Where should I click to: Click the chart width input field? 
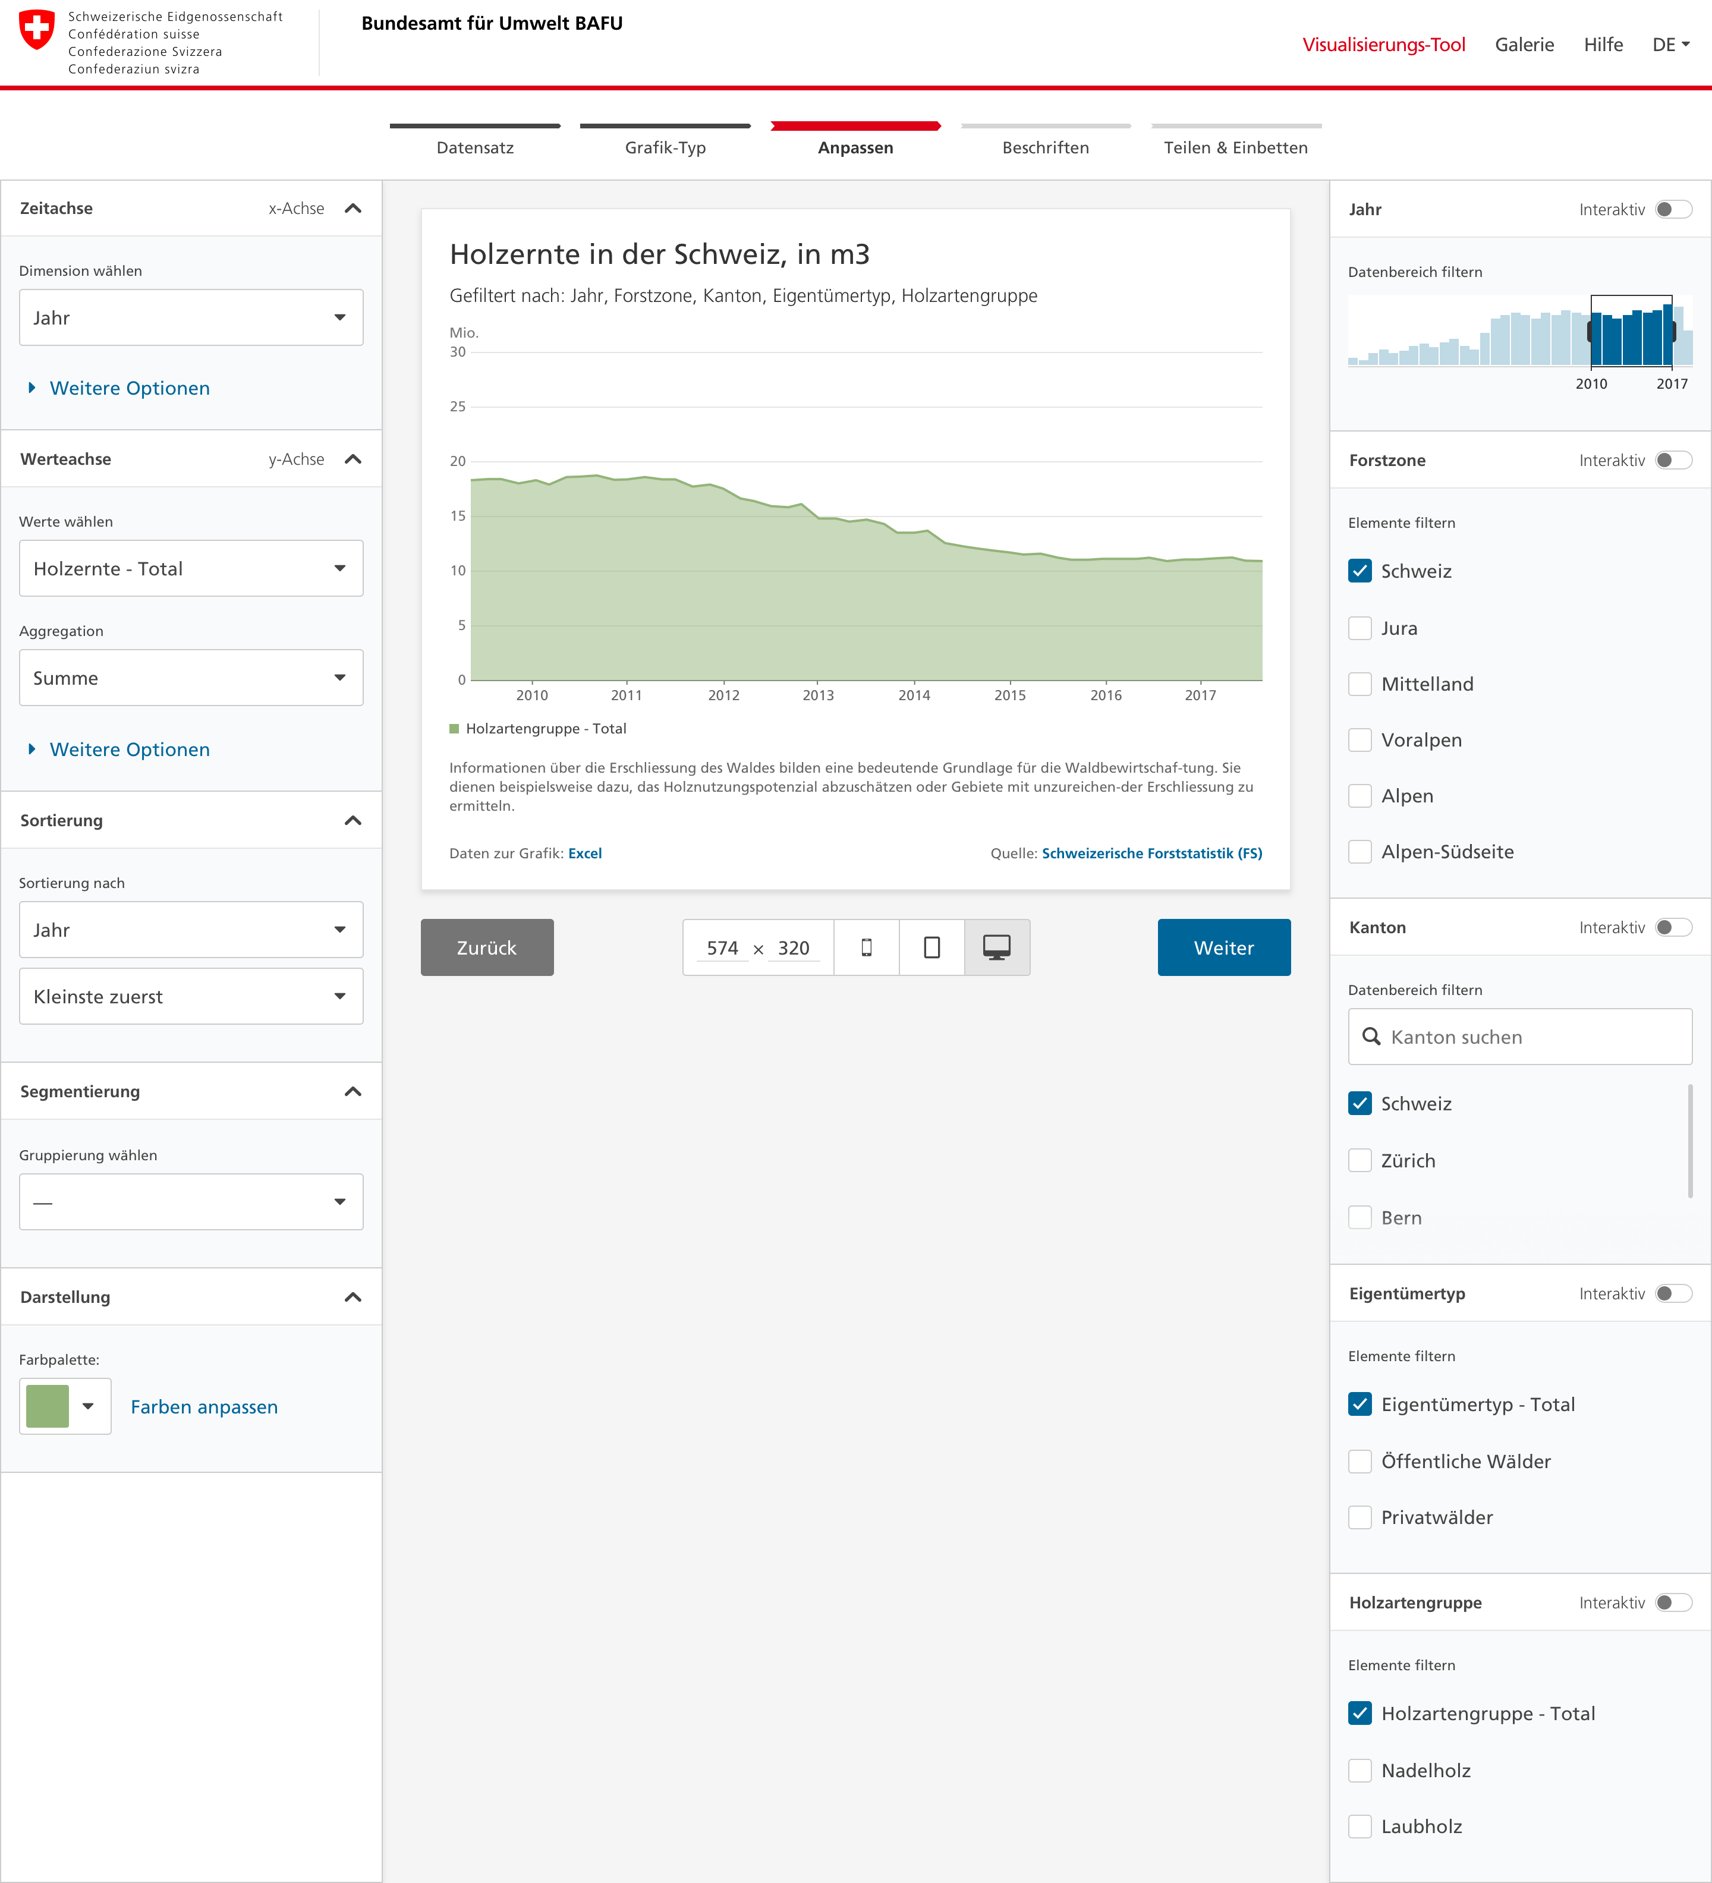[x=722, y=948]
